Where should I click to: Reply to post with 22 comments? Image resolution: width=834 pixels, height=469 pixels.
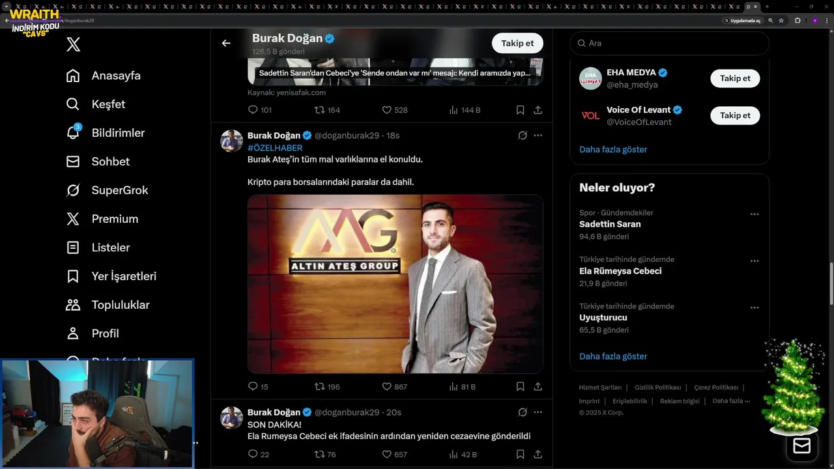pos(258,454)
